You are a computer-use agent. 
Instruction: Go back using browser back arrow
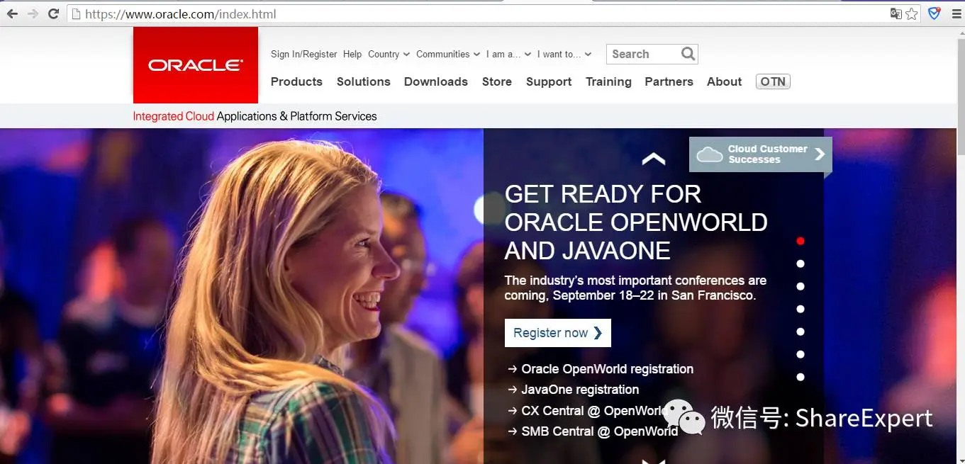coord(12,13)
